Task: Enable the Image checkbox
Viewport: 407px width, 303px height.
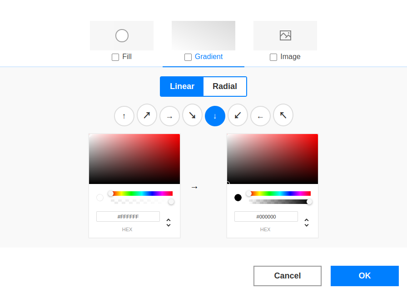Action: pos(273,57)
